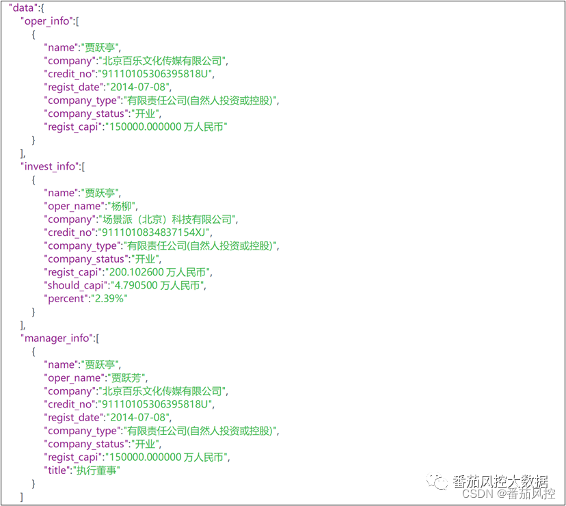Click the company 北京百乐文化传媒有限公司 line inside manager_info
The width and height of the screenshot is (566, 506).
coord(136,391)
